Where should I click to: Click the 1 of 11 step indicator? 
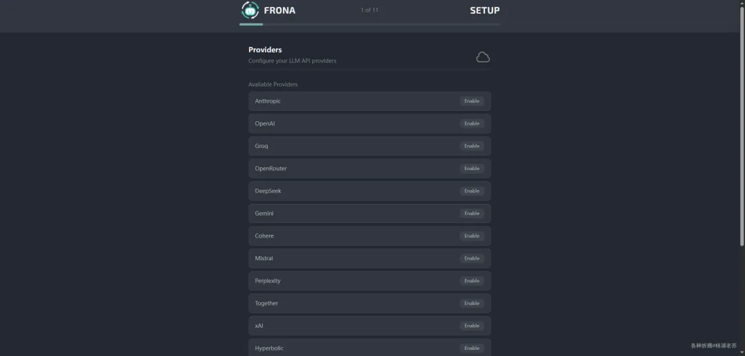pyautogui.click(x=370, y=10)
